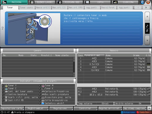This screenshot has width=152, height=114.
Task: Open Controller menu
Action: click(86, 108)
